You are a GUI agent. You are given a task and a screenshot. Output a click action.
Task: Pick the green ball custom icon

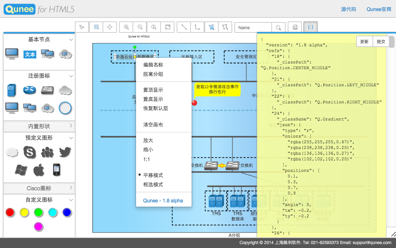[x=39, y=212]
